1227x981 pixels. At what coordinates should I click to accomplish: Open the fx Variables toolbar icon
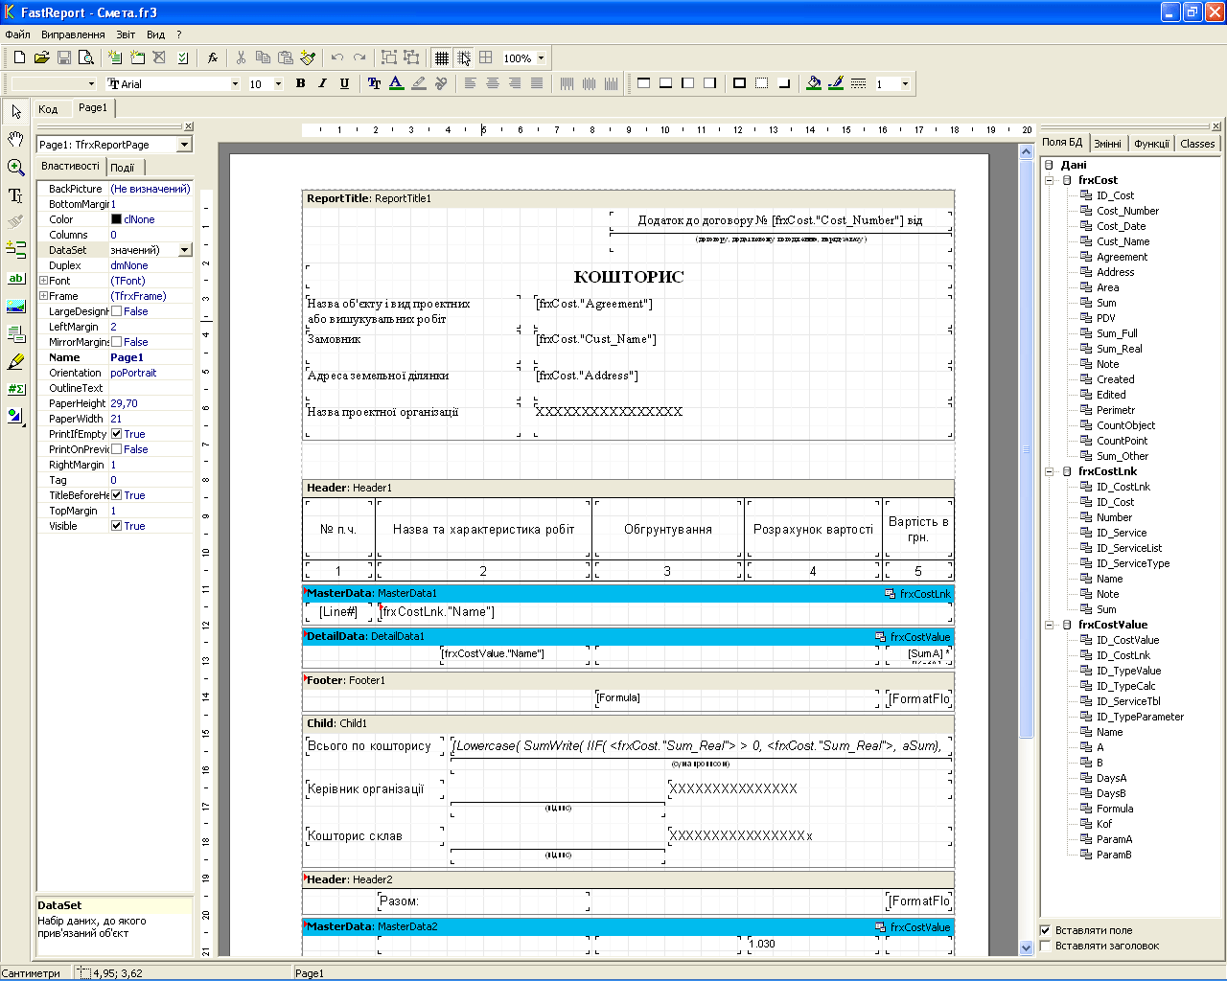coord(212,57)
